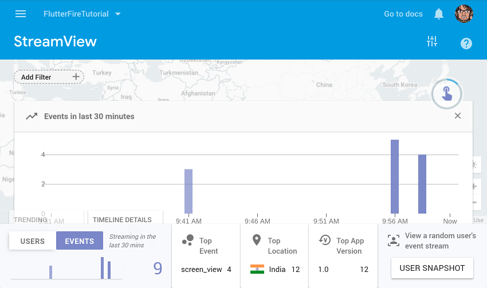Switch to the EVENTS toggle
487x288 pixels.
click(80, 241)
